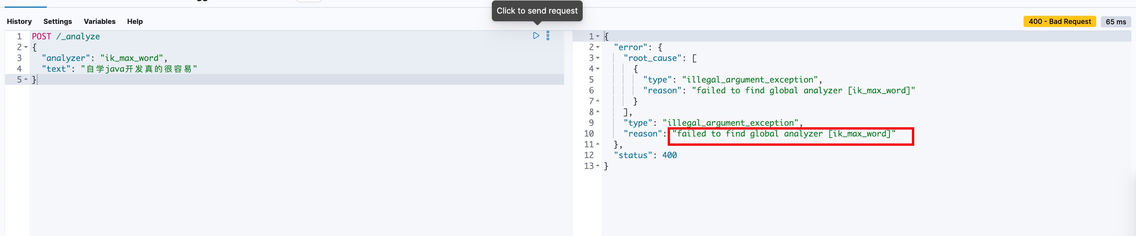
Task: Click the "analyzer" key in the request
Action: [66, 58]
